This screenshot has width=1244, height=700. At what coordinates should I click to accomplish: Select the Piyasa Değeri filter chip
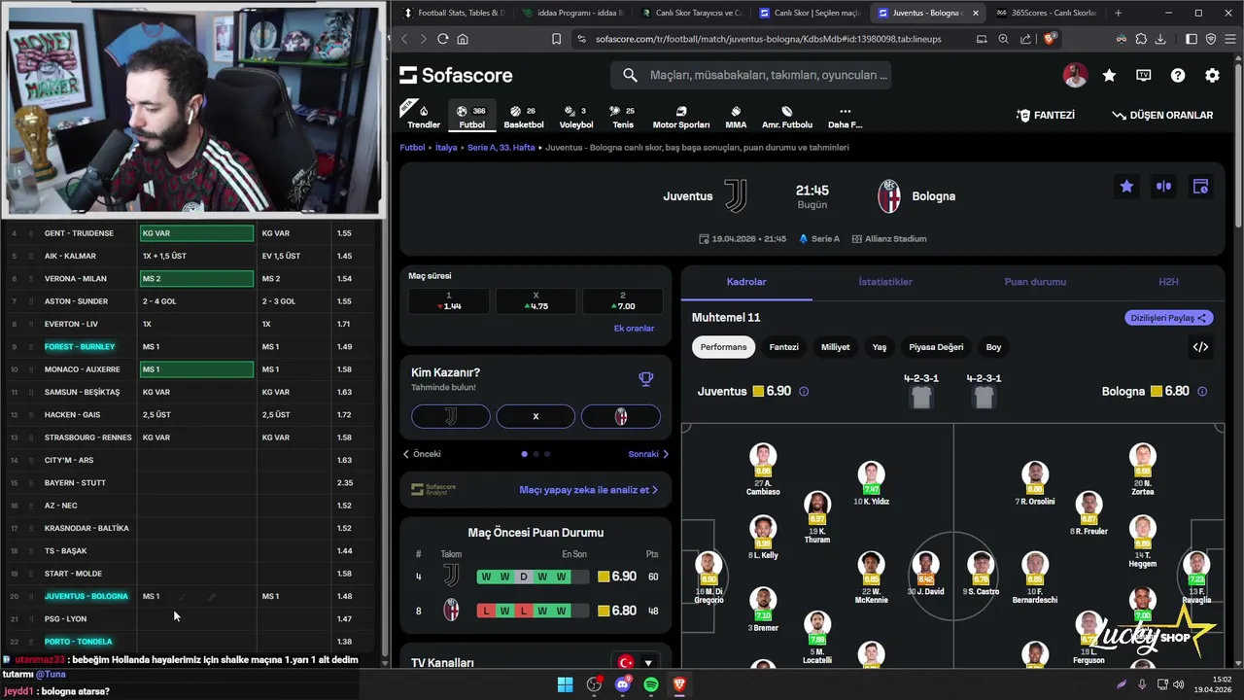[x=936, y=347]
